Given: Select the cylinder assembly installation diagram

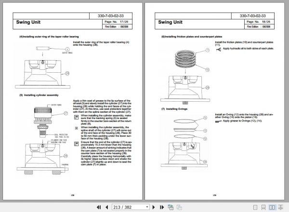Looking at the screenshot, I should (43, 139).
